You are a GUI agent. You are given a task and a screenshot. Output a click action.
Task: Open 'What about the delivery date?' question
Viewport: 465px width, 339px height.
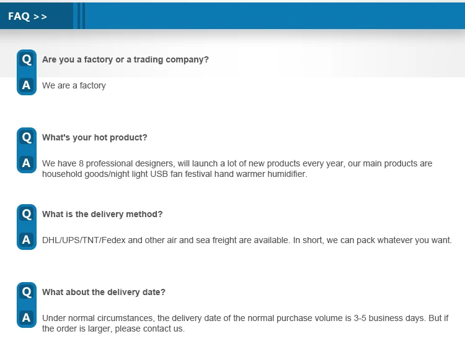pyautogui.click(x=104, y=292)
